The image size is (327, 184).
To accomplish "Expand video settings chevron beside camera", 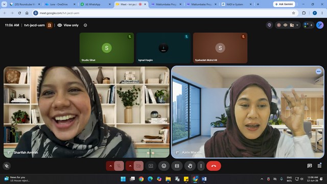I will coord(130,166).
